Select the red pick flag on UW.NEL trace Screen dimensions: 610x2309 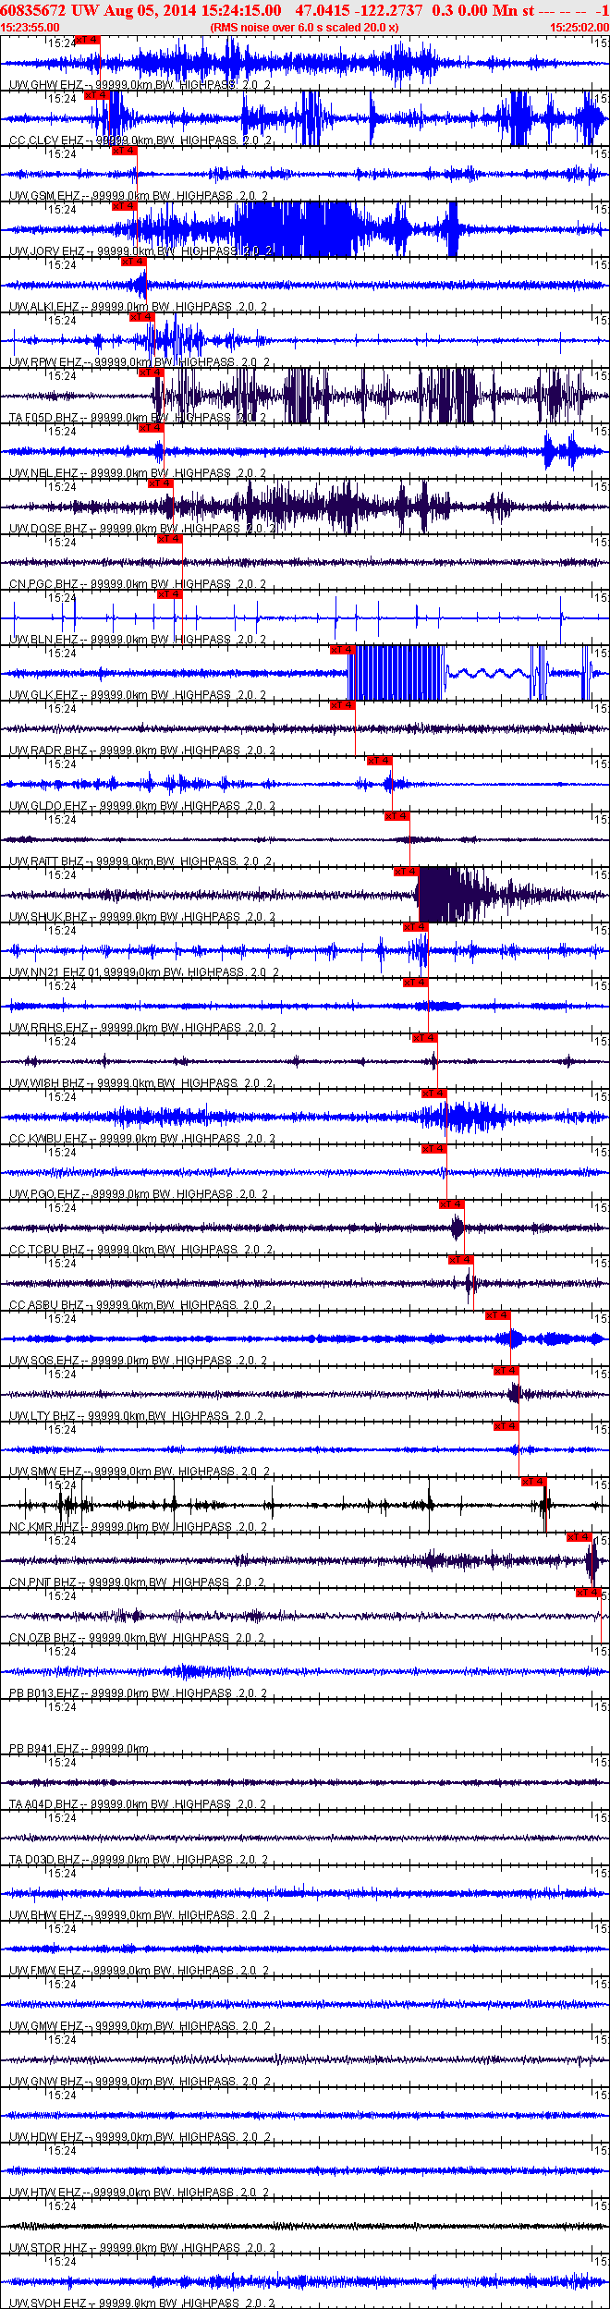[x=151, y=428]
